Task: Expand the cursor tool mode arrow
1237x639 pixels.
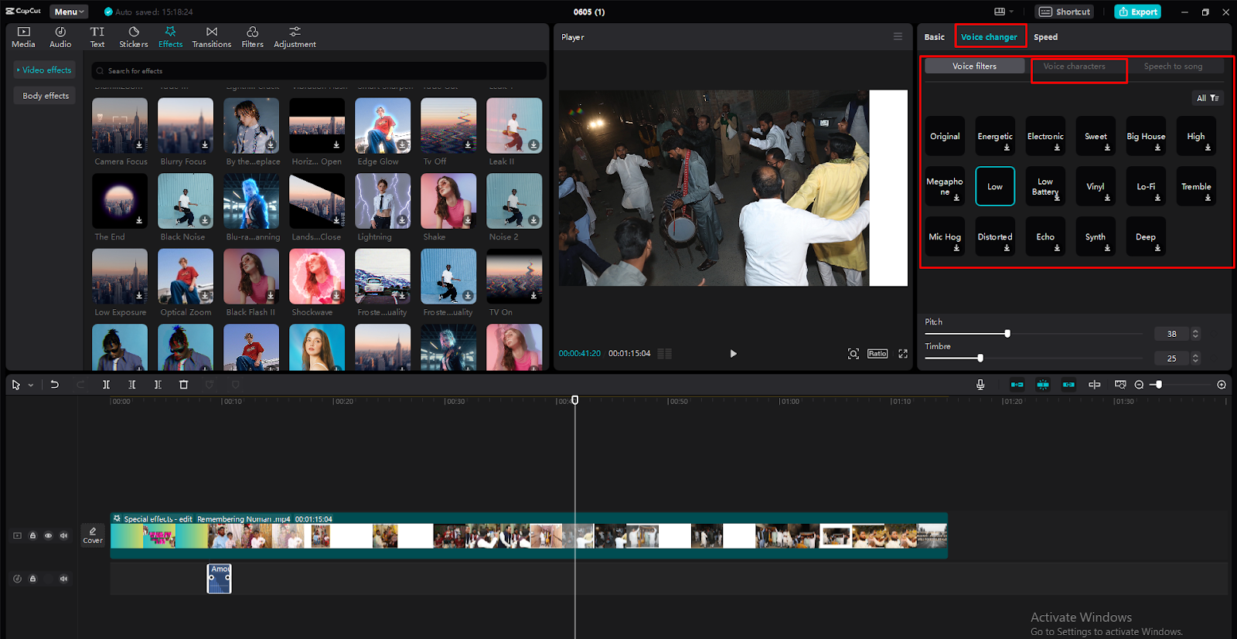Action: [31, 385]
